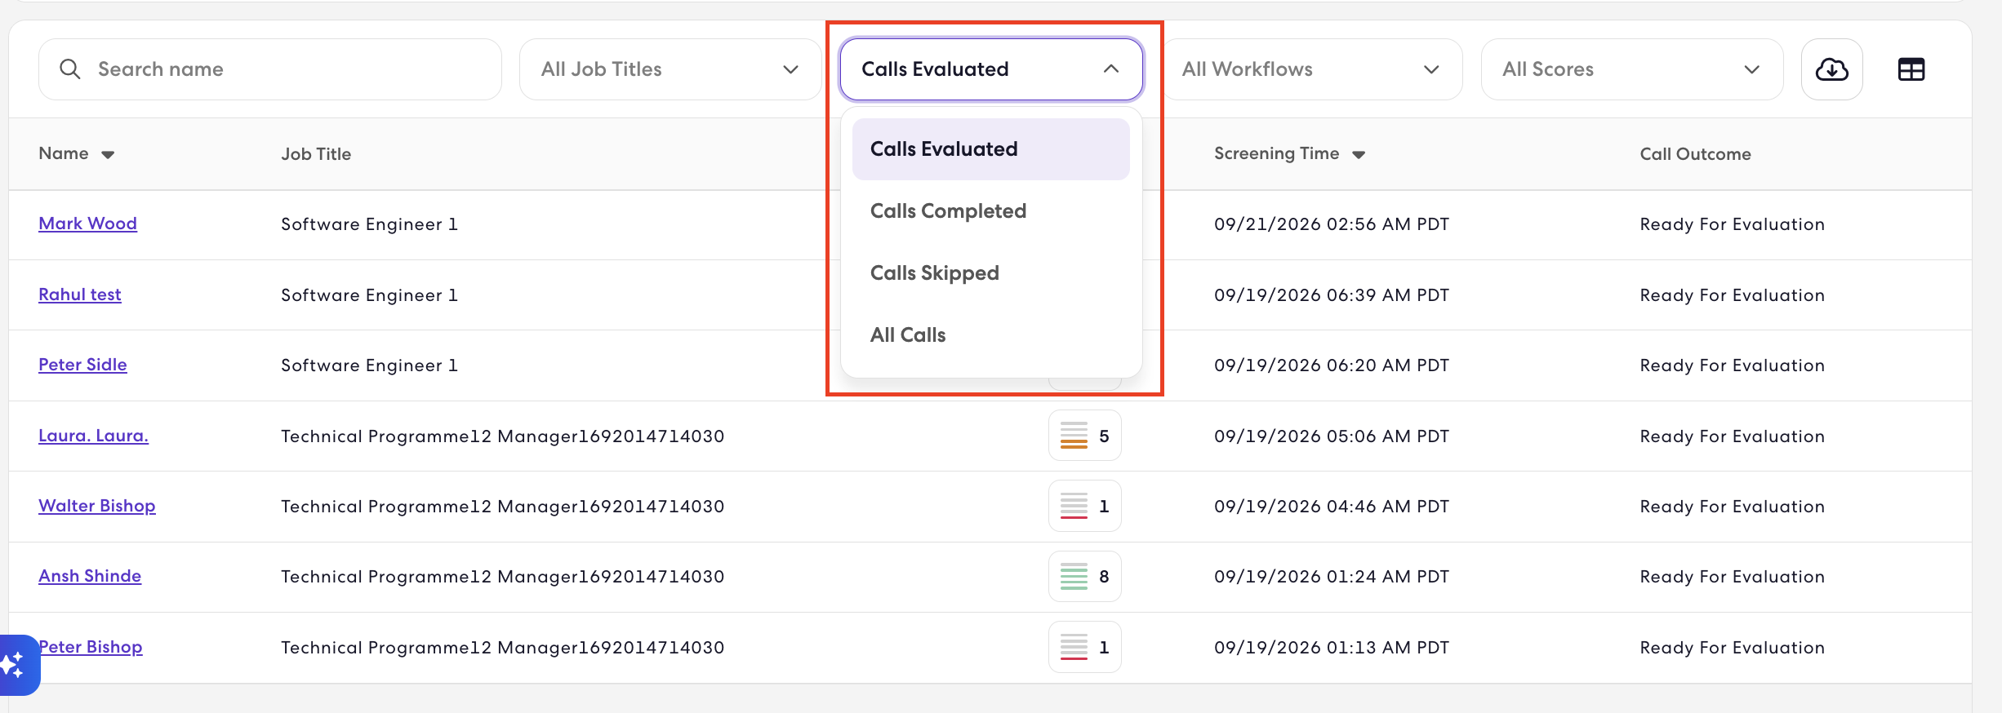The image size is (2002, 713).
Task: Open Laura. Laura. candidate link
Action: click(x=93, y=436)
